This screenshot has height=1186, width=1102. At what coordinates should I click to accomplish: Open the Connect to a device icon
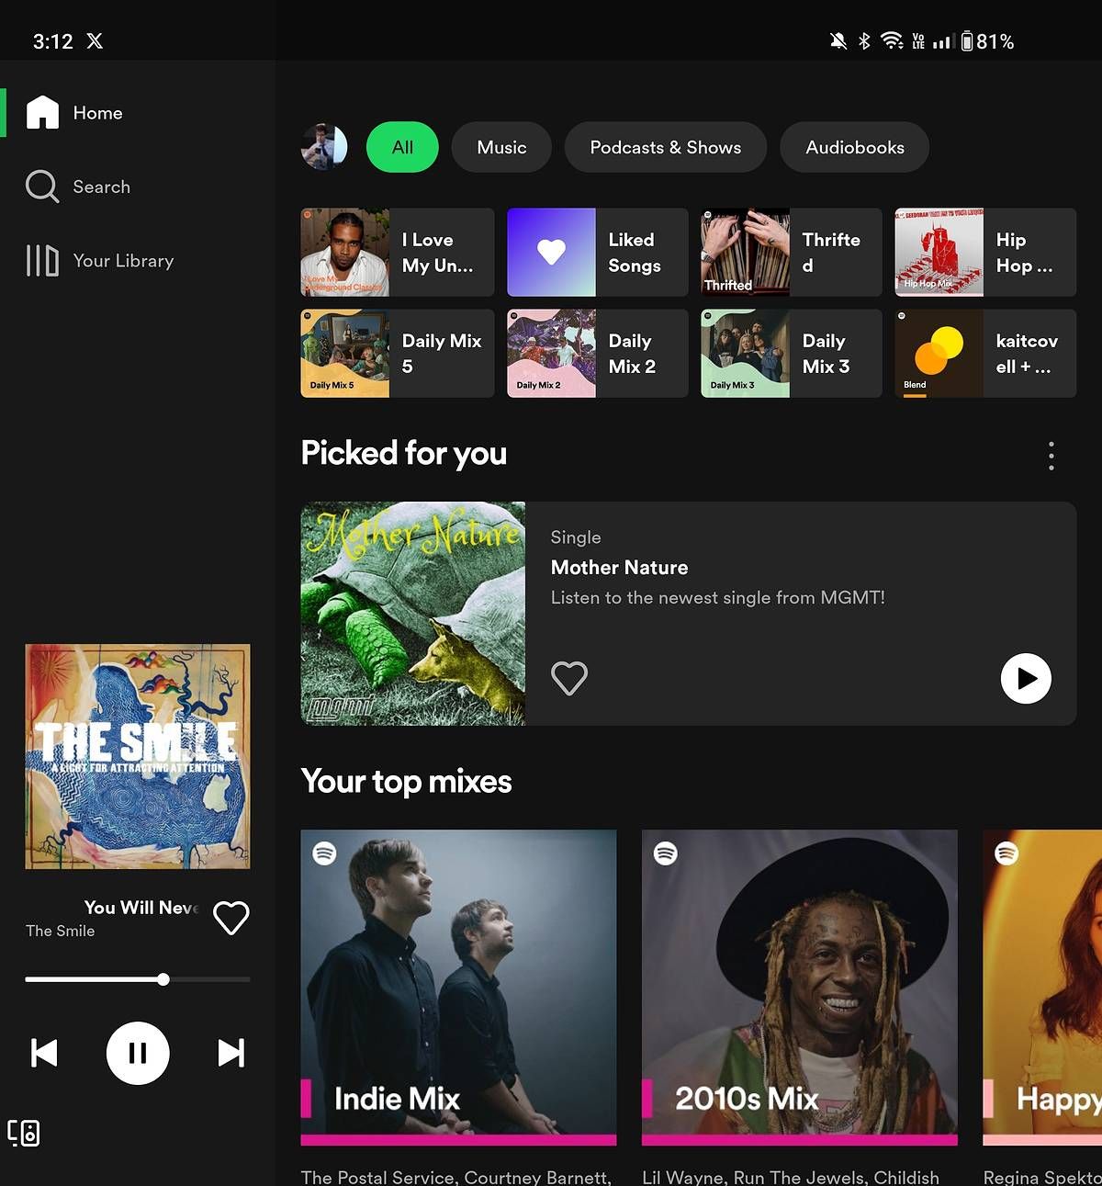pos(26,1133)
